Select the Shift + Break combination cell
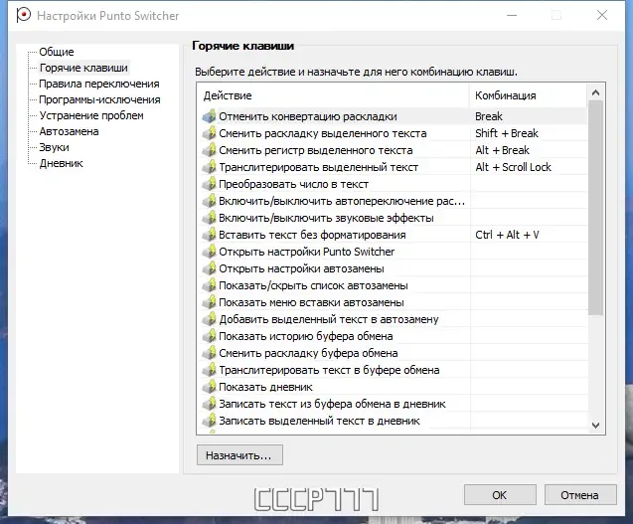This screenshot has height=524, width=633. 529,133
